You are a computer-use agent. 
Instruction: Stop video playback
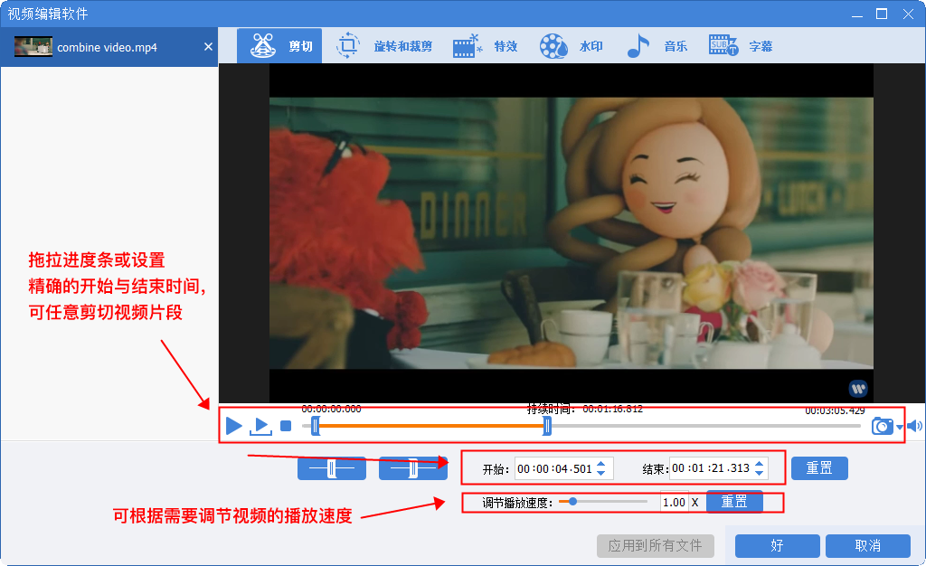(286, 426)
